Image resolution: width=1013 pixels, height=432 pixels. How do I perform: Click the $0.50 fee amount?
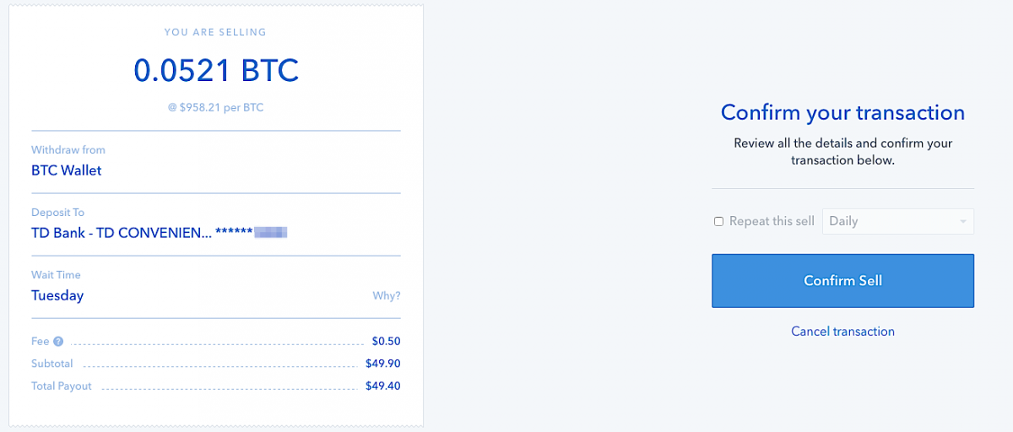click(x=386, y=342)
